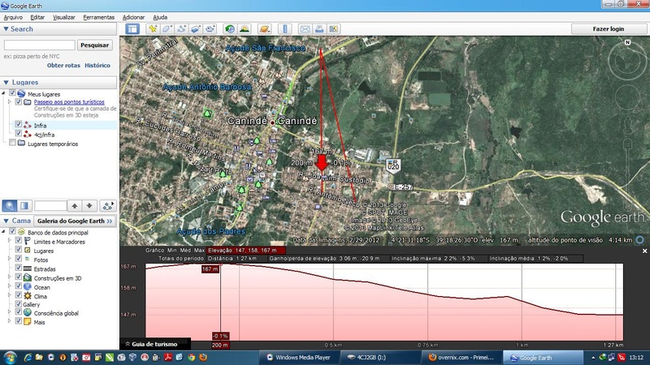The width and height of the screenshot is (650, 365).
Task: Open the Visualizar menu
Action: click(x=64, y=17)
